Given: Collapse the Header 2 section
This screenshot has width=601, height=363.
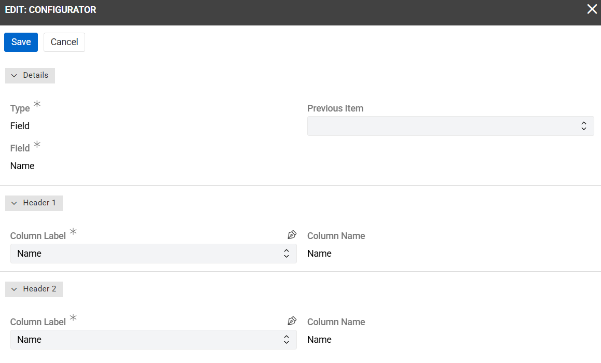Looking at the screenshot, I should pos(34,289).
